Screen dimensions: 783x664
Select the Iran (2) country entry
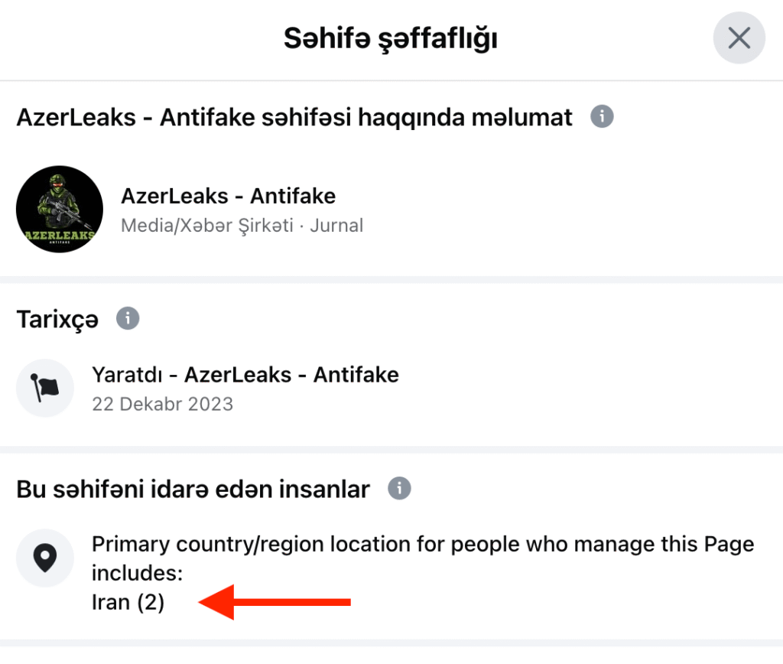coord(128,603)
